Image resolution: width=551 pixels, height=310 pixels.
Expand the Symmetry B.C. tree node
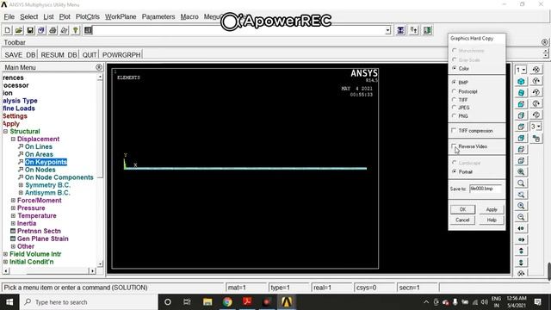click(x=21, y=185)
